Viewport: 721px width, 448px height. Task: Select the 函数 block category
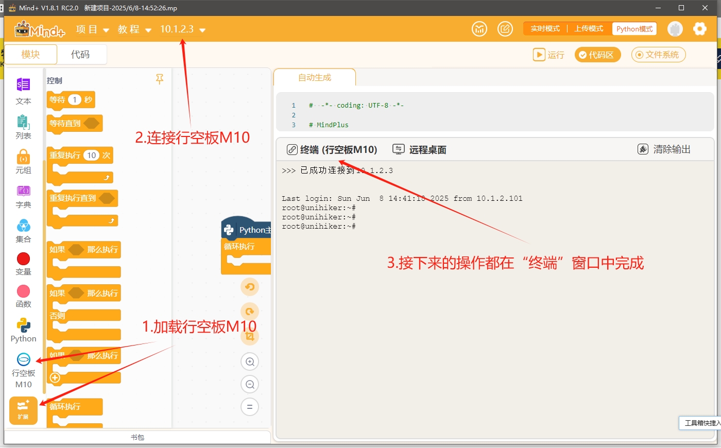(23, 296)
